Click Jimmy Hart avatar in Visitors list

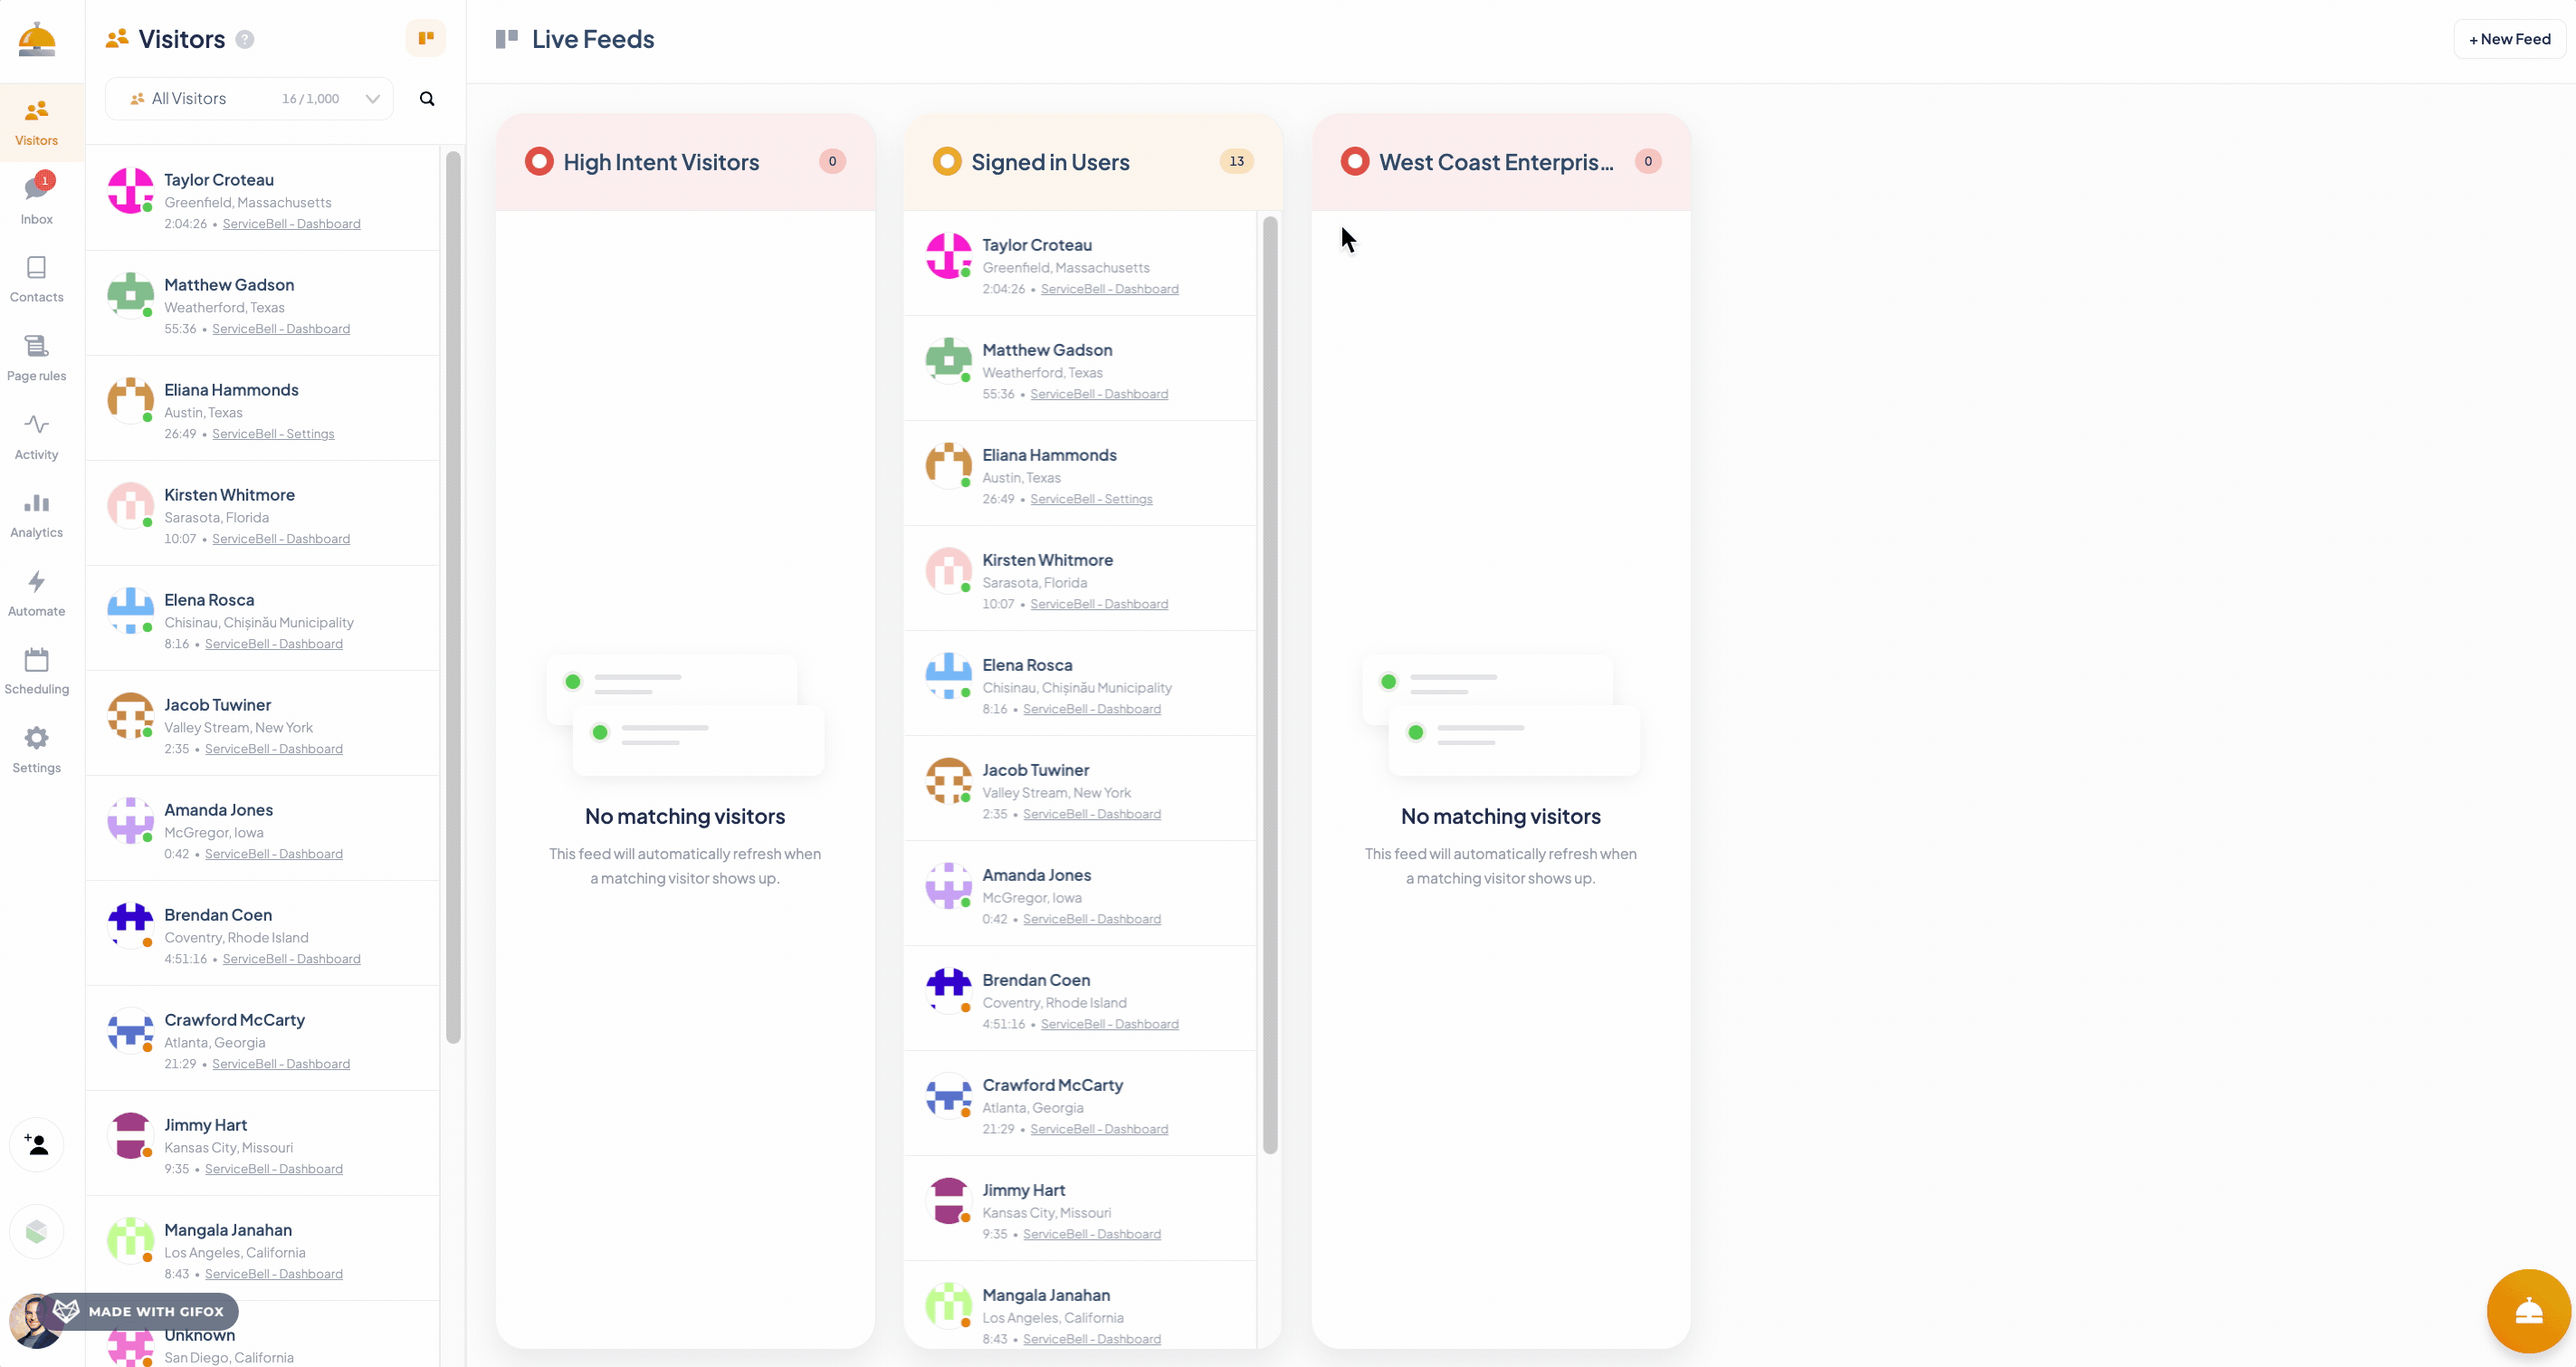pyautogui.click(x=131, y=1136)
